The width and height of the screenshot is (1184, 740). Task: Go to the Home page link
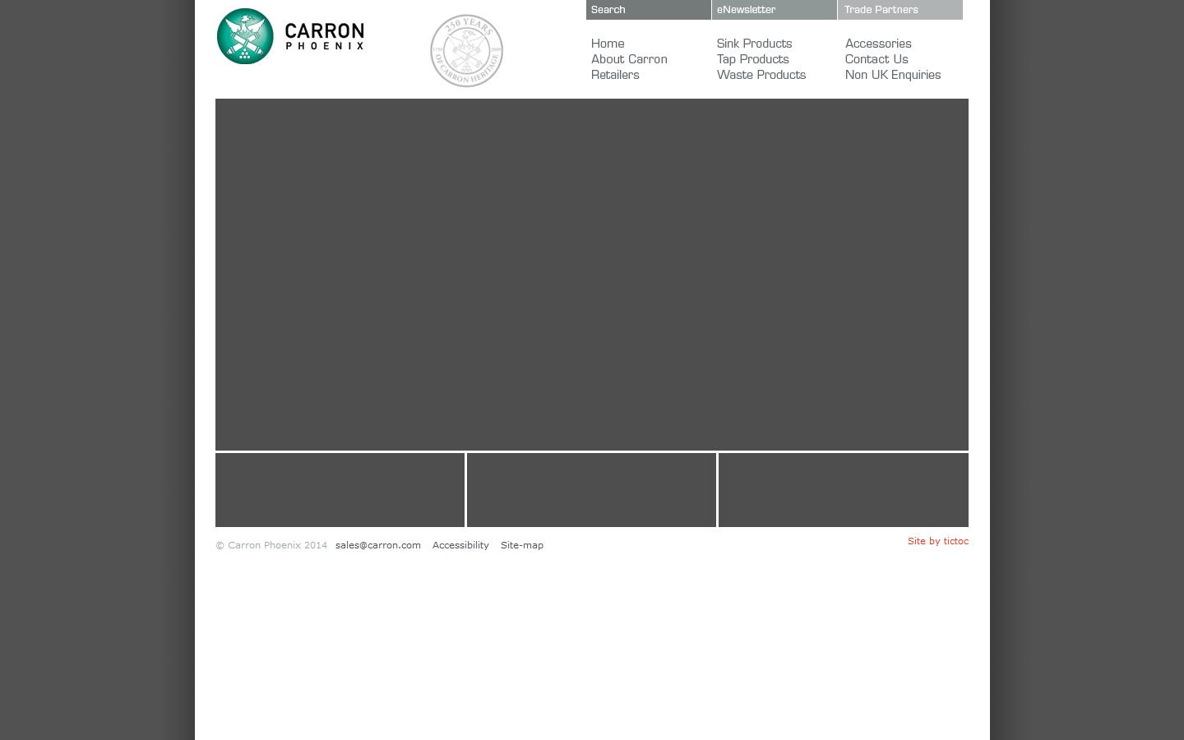(x=608, y=44)
